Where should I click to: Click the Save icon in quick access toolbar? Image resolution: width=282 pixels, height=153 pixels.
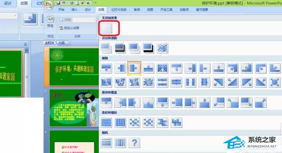pyautogui.click(x=58, y=3)
